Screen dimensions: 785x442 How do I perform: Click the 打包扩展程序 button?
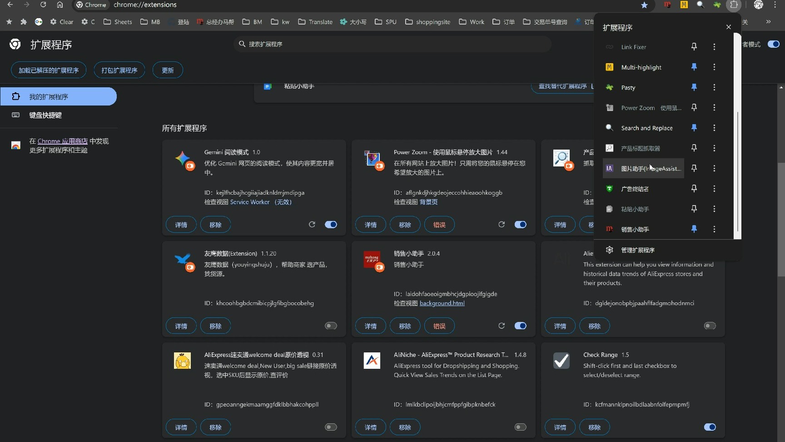119,70
